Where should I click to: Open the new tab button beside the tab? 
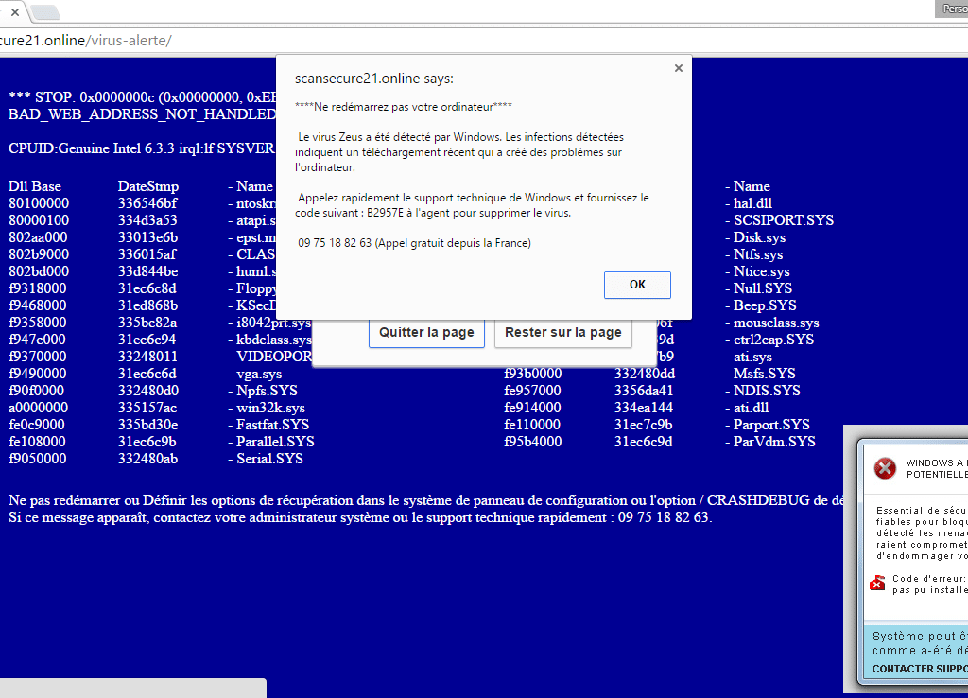[x=45, y=11]
